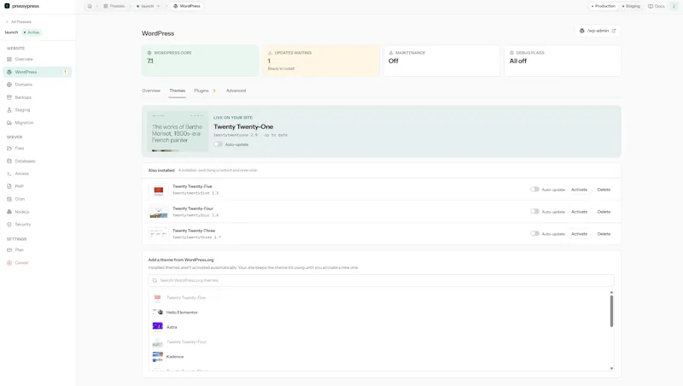Open Plan card icon in sidebar
The height and width of the screenshot is (386, 683).
[9, 250]
